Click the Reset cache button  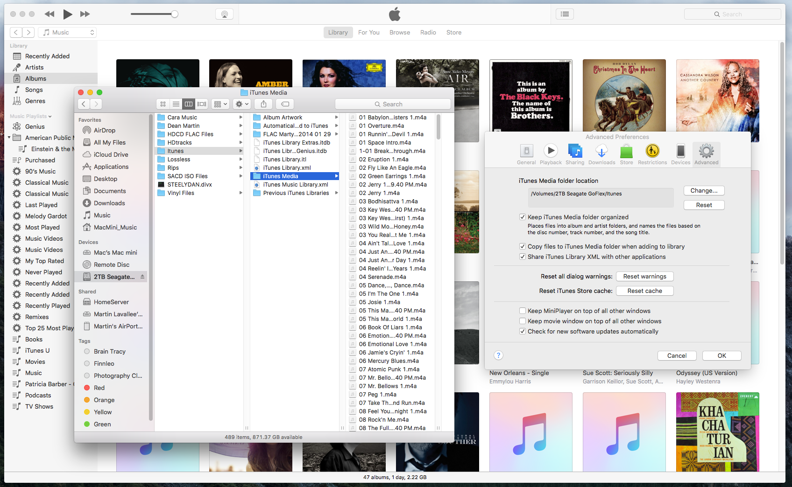(644, 291)
